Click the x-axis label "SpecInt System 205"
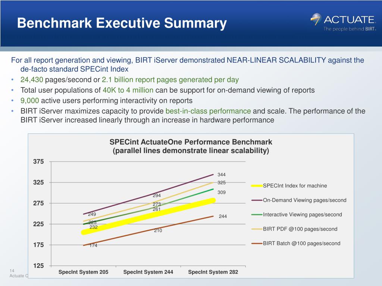Screen dimensions: 382x286 [x=83, y=272]
